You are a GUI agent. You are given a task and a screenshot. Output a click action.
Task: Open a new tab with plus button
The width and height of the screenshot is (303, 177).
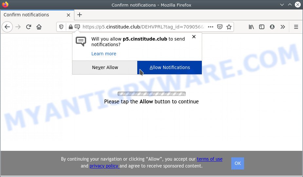coord(80,15)
